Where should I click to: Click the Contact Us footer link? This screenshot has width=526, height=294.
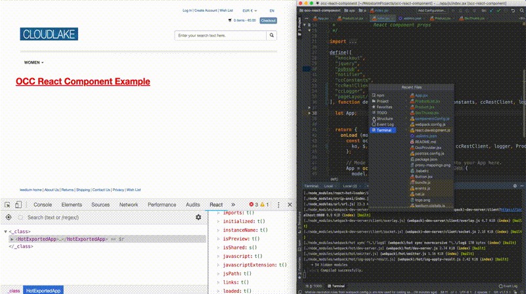pos(101,190)
